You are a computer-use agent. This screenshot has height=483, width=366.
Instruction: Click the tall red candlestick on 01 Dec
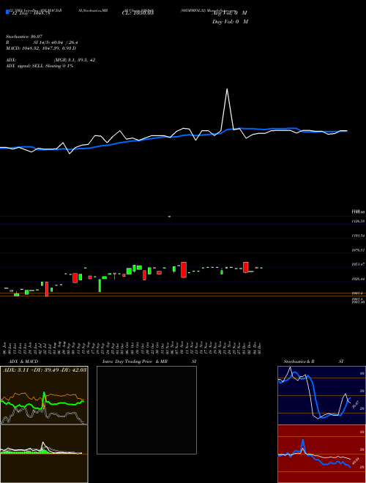[x=245, y=267]
